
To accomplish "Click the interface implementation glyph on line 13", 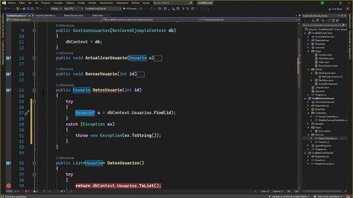I will [9, 58].
